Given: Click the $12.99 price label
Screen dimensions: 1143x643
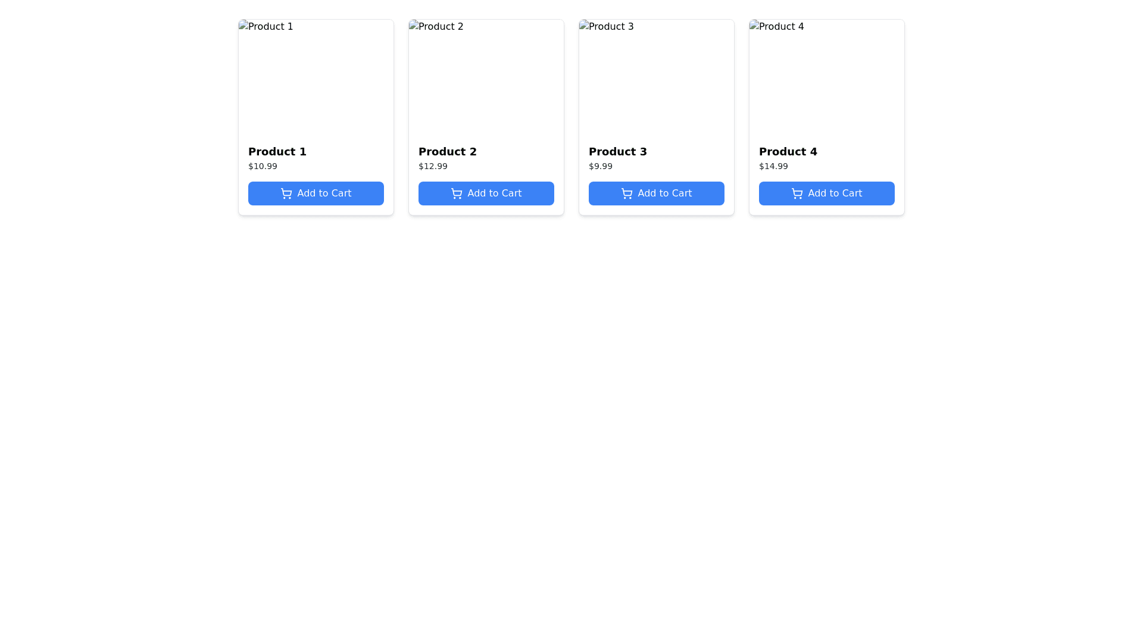Looking at the screenshot, I should coord(433,166).
